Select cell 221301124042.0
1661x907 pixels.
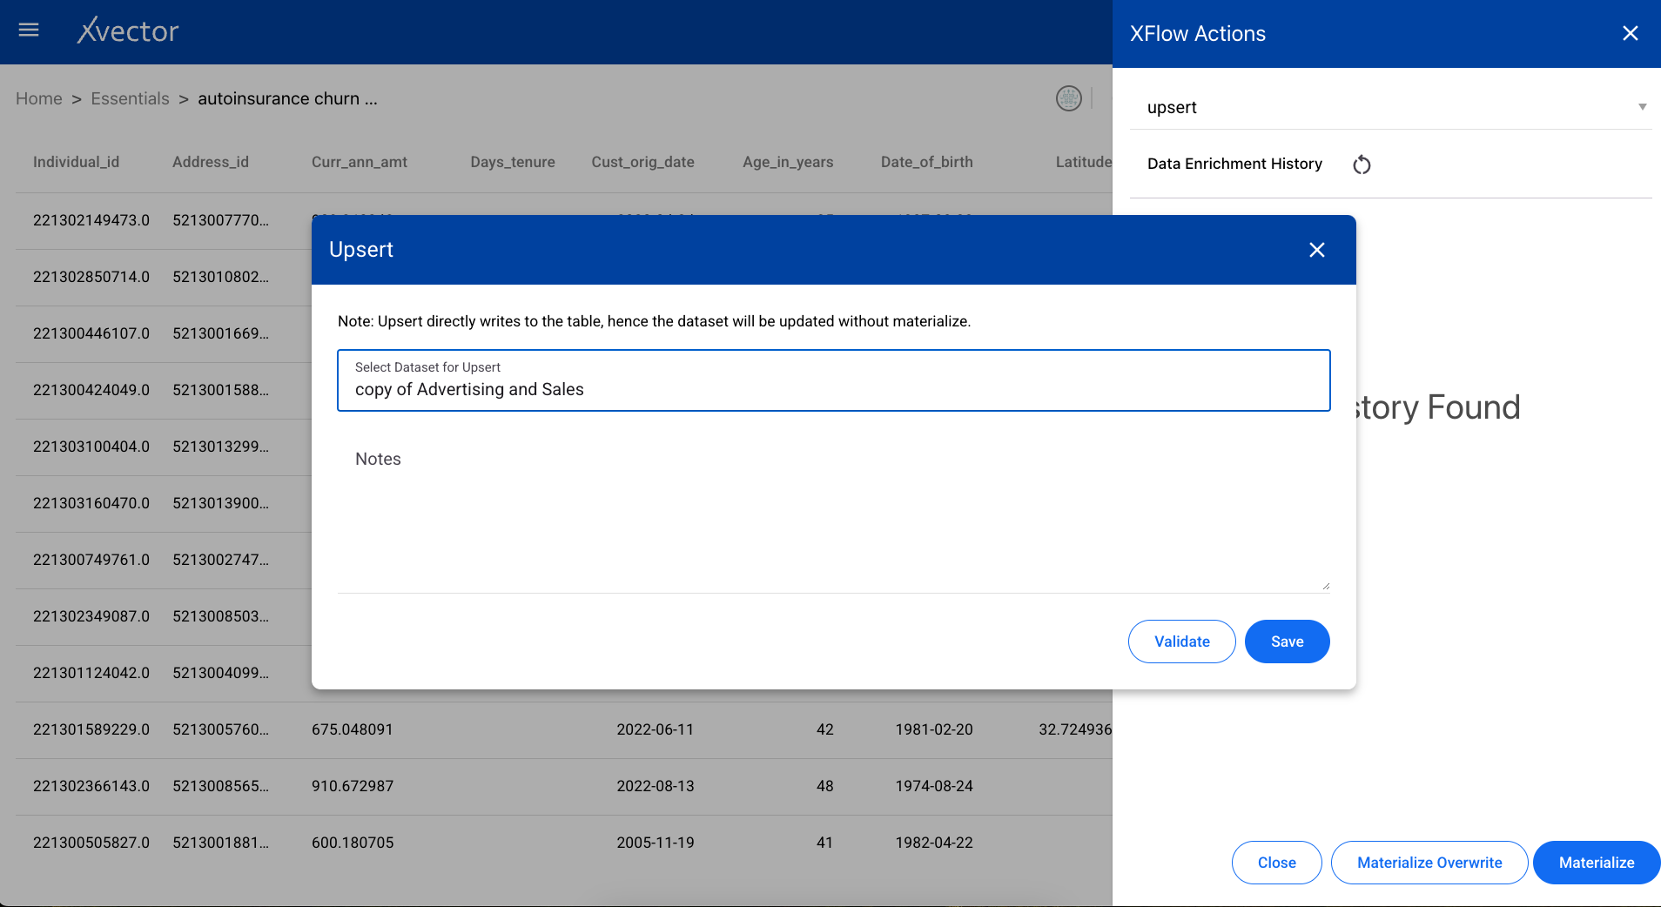click(x=91, y=673)
